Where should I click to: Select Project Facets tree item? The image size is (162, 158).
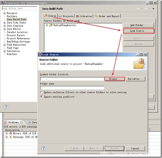(16, 35)
